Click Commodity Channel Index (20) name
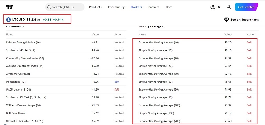Image resolution: width=265 pixels, height=125 pixels. [25, 58]
